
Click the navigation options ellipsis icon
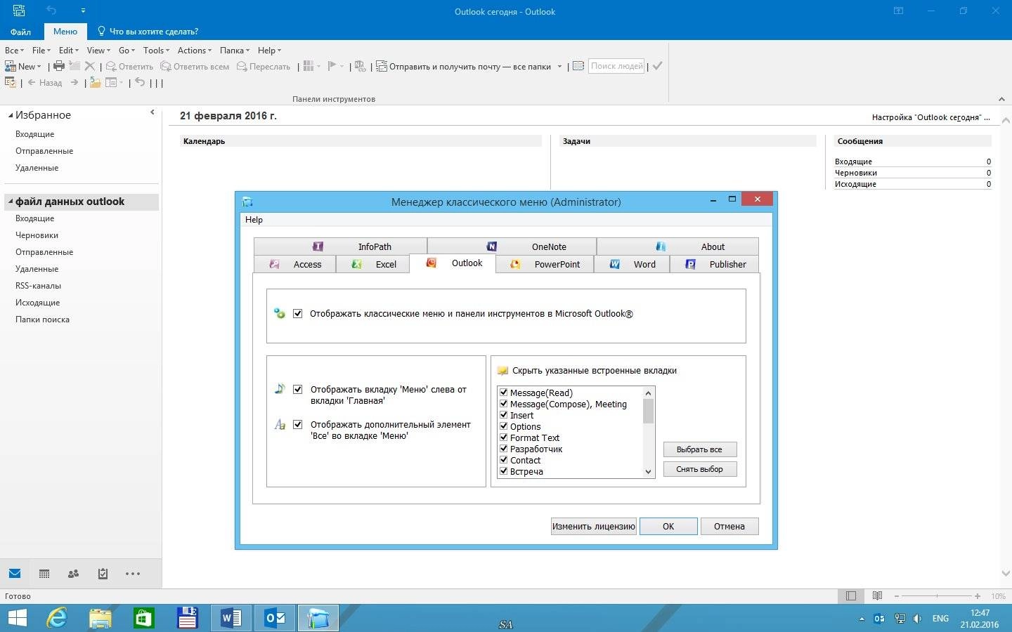pyautogui.click(x=132, y=574)
